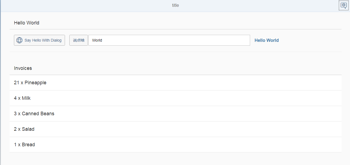Click the globe icon on the dialog button
Image resolution: width=350 pixels, height=165 pixels.
click(x=19, y=40)
